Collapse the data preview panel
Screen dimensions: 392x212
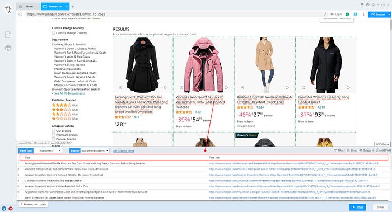(382, 144)
